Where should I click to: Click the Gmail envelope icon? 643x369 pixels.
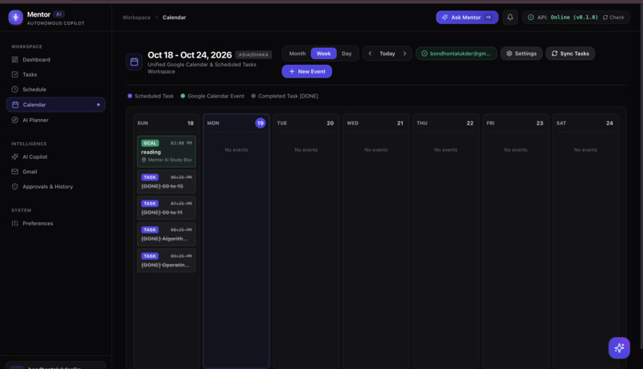[15, 172]
